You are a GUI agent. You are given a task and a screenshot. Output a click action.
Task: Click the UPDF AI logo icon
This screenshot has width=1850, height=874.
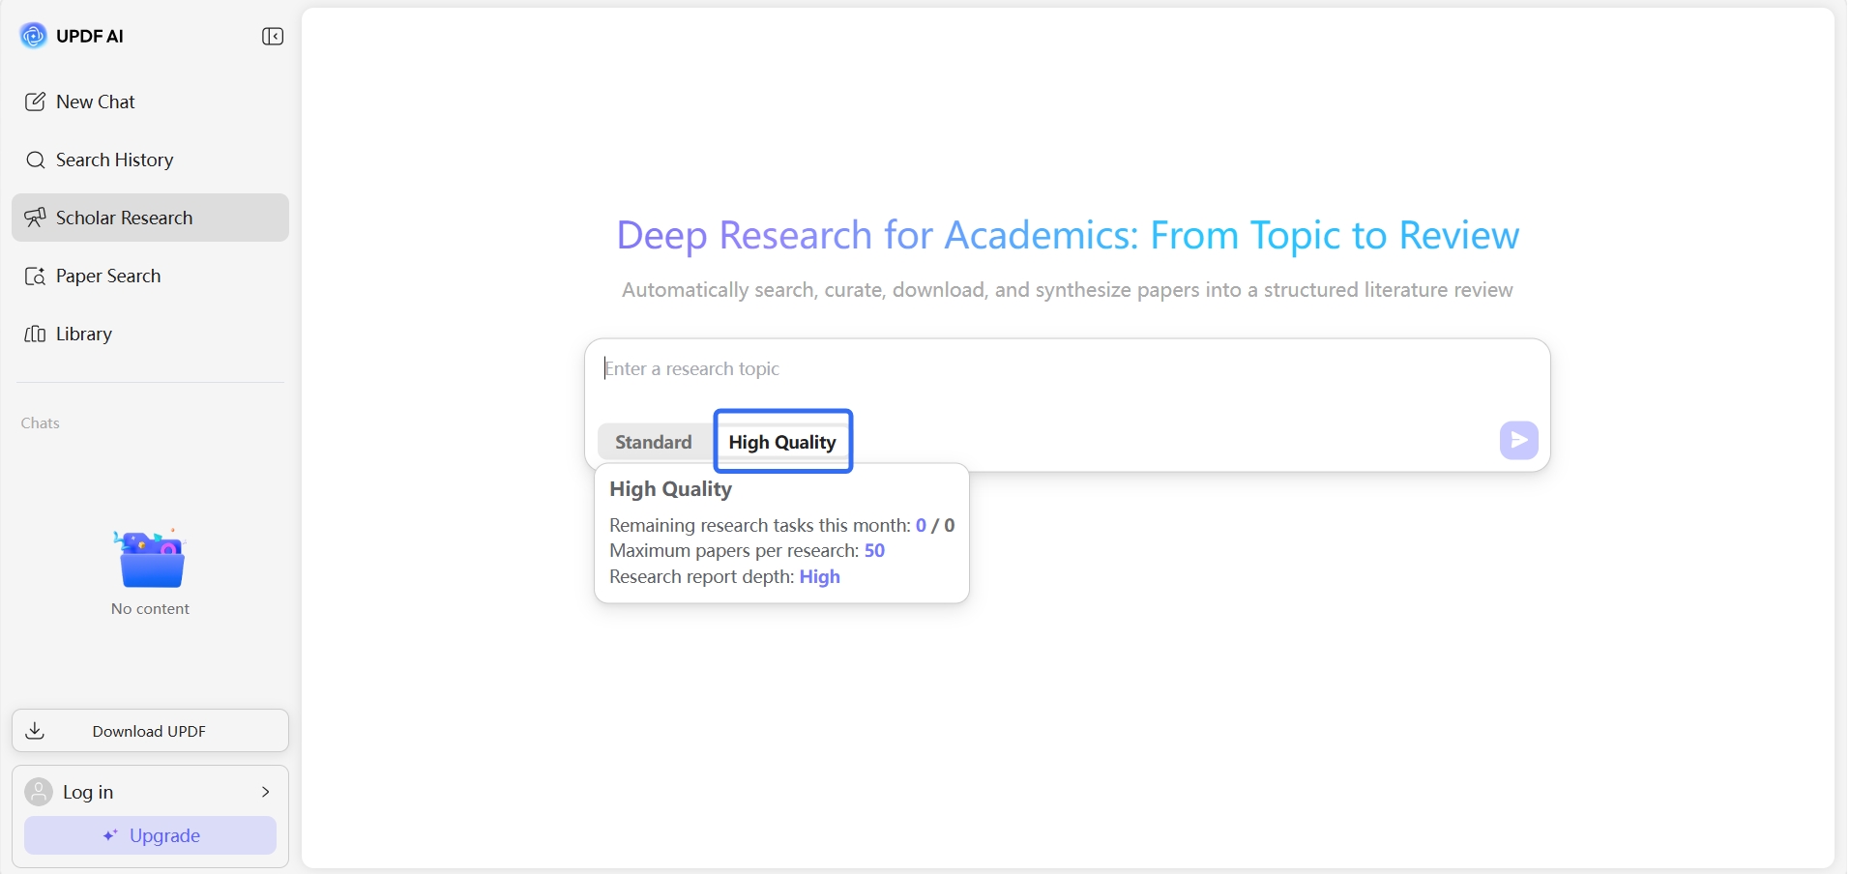tap(34, 36)
